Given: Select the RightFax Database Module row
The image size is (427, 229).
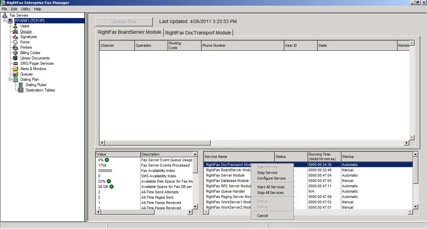Looking at the screenshot, I should (x=308, y=181).
